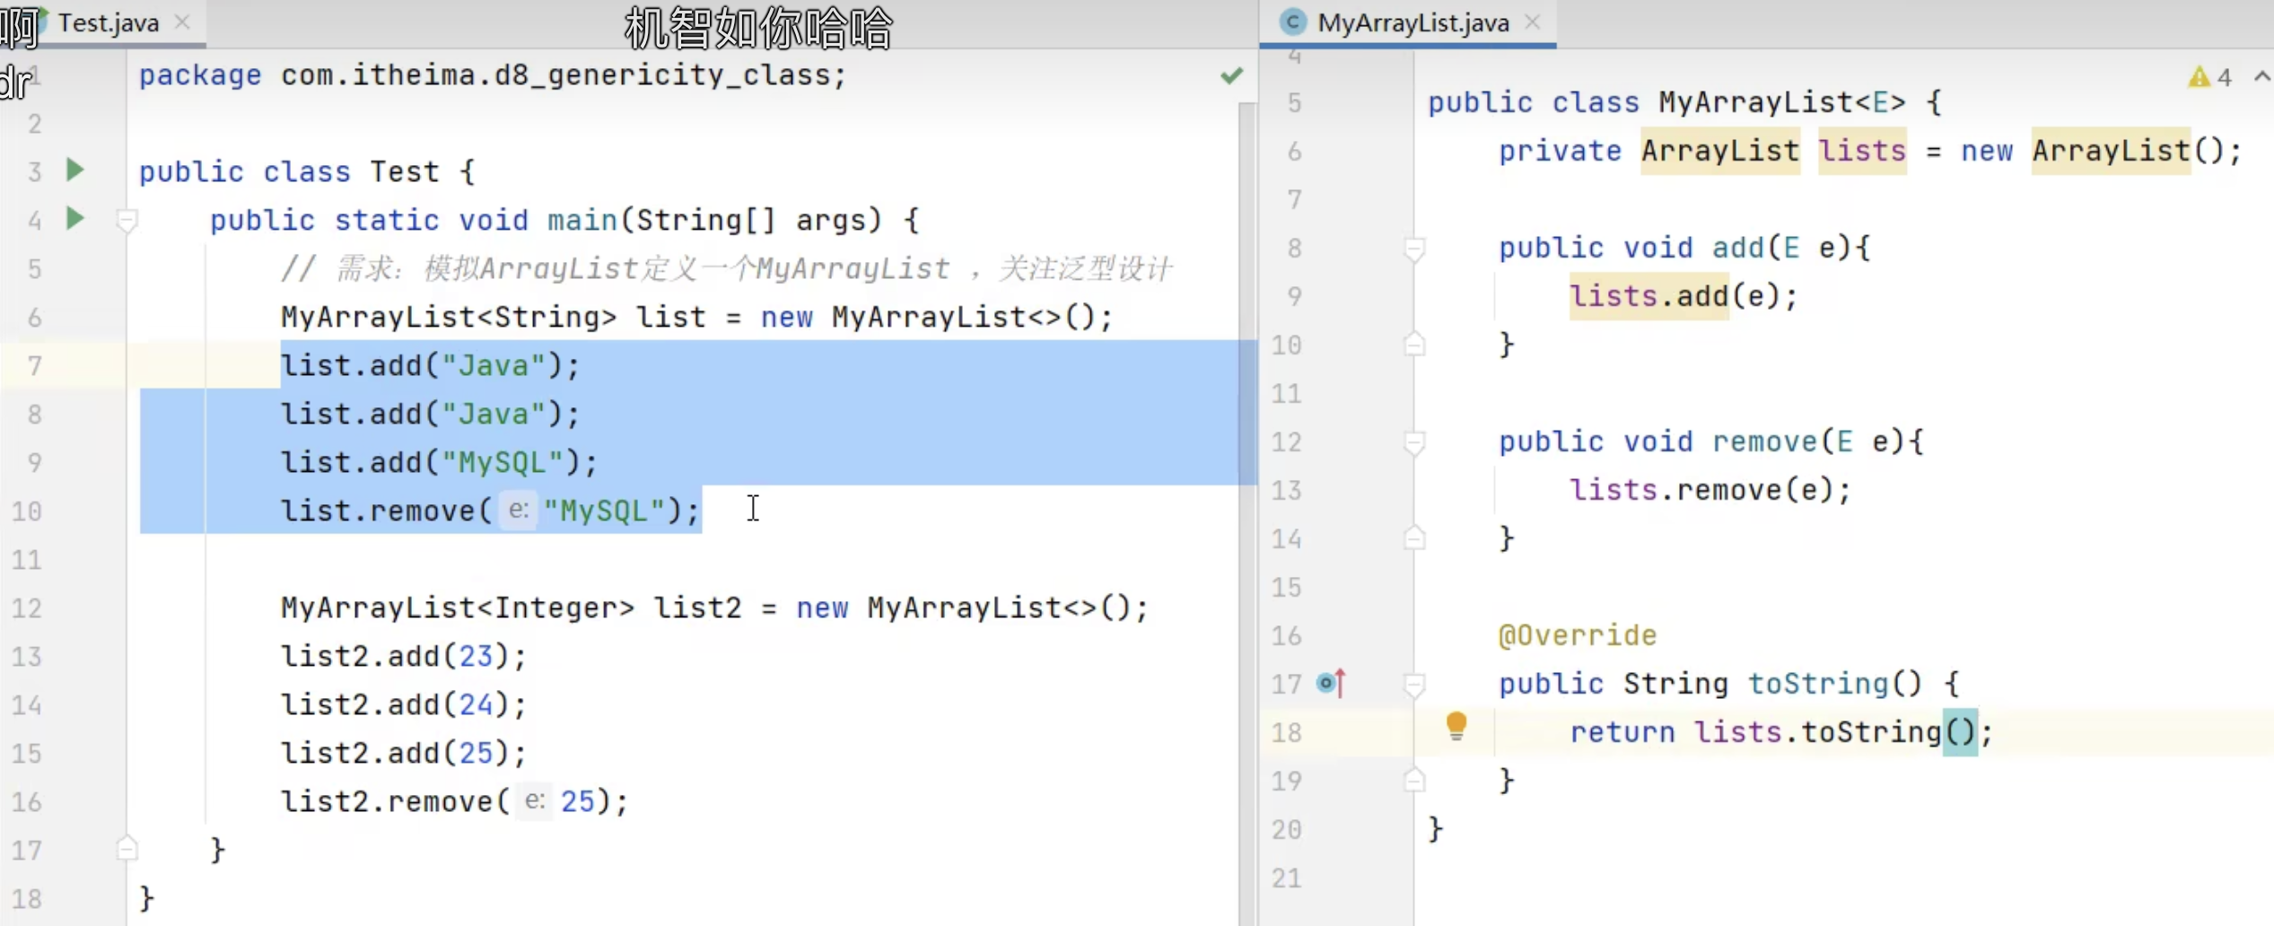Viewport: 2274px width, 926px height.
Task: Click the fold end marker at line 17 in Test.java
Action: tap(127, 848)
